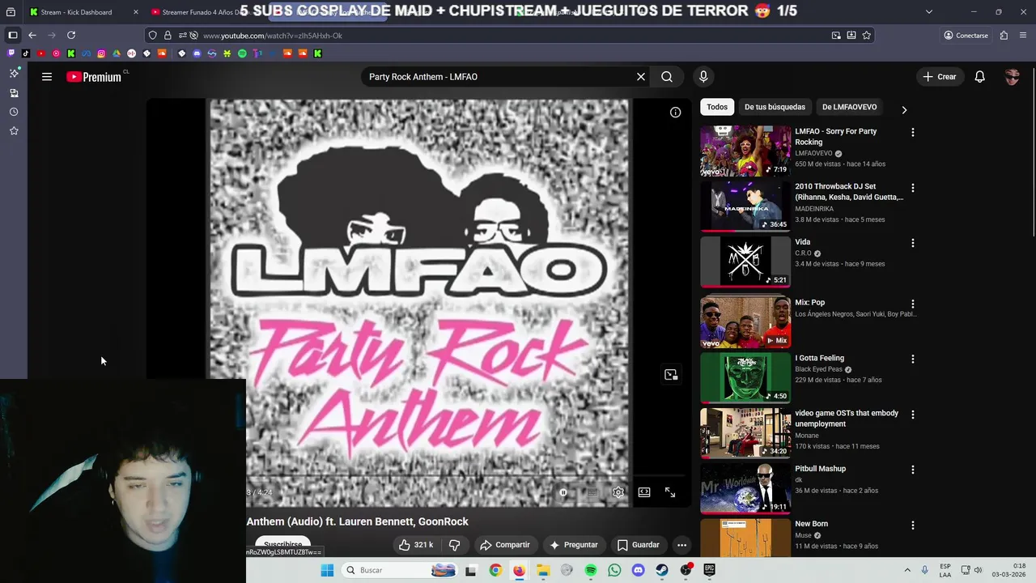Show video info card icon
This screenshot has width=1036, height=583.
coord(676,112)
